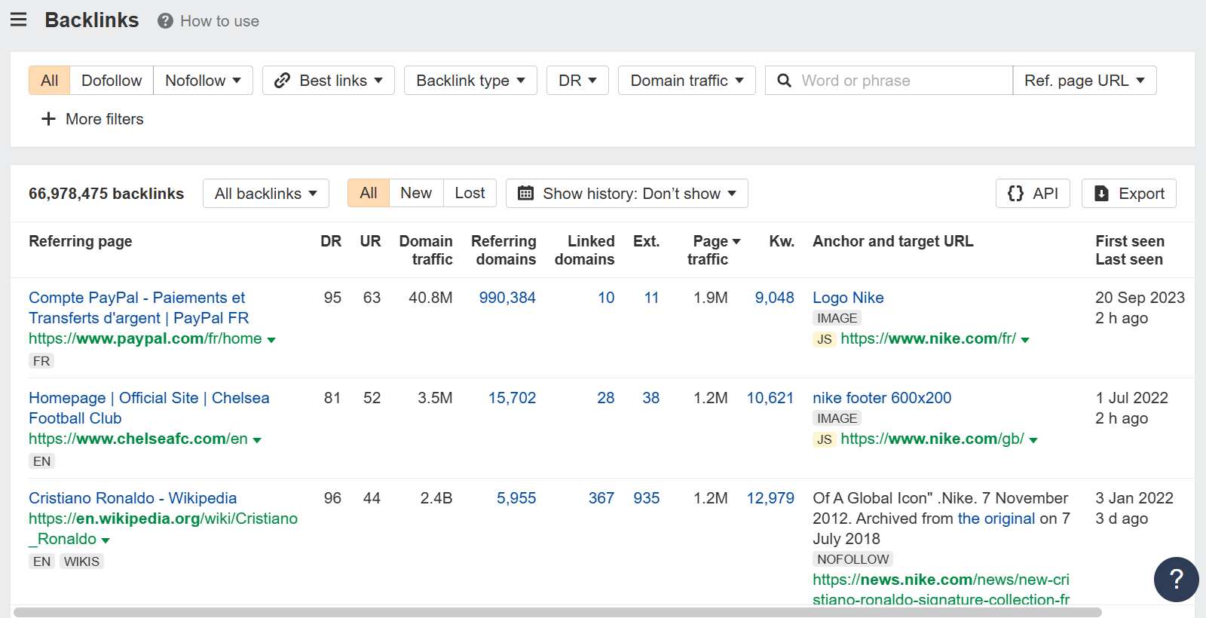Click the horizontal scrollbar
Screen dimensions: 1206x618
[x=558, y=612]
